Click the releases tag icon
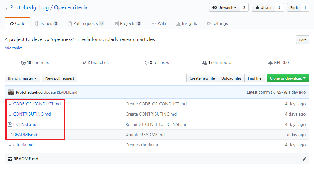Image resolution: width=314 pixels, height=169 pixels. click(146, 63)
